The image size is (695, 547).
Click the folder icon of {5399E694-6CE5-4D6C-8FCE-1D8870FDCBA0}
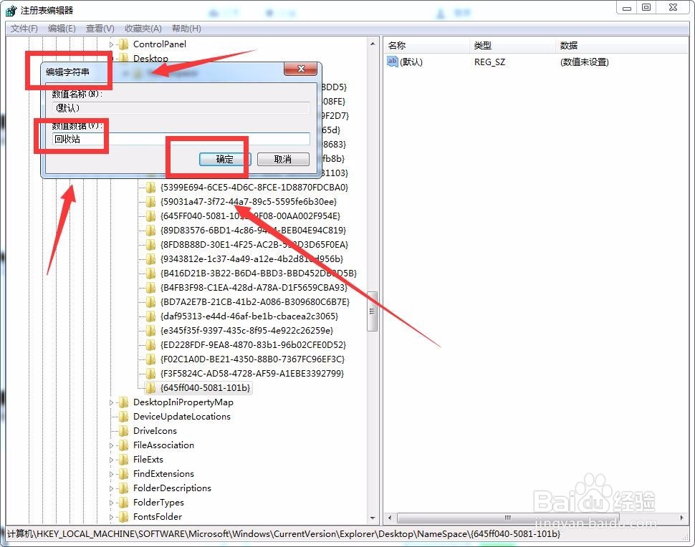151,188
